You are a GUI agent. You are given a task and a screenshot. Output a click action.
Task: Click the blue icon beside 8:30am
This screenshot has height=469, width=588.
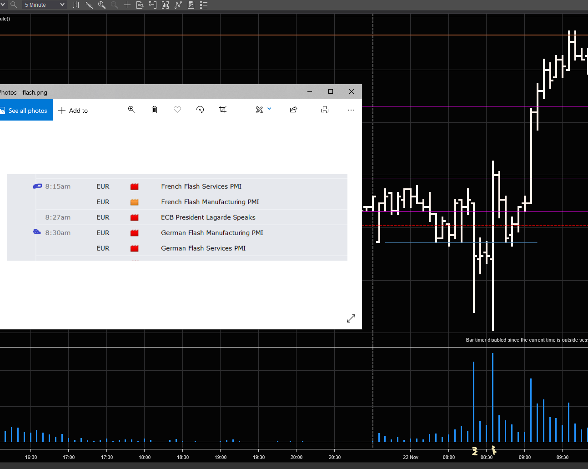(x=37, y=232)
